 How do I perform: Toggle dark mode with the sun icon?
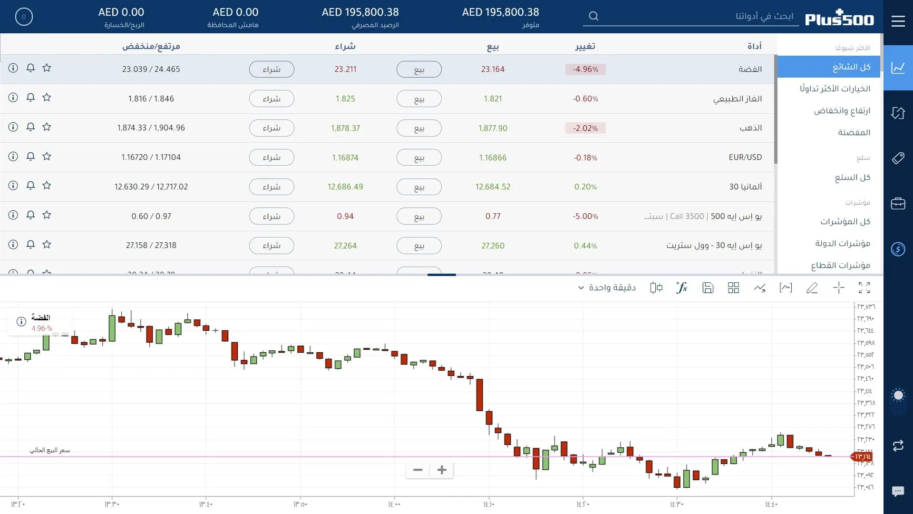(898, 395)
